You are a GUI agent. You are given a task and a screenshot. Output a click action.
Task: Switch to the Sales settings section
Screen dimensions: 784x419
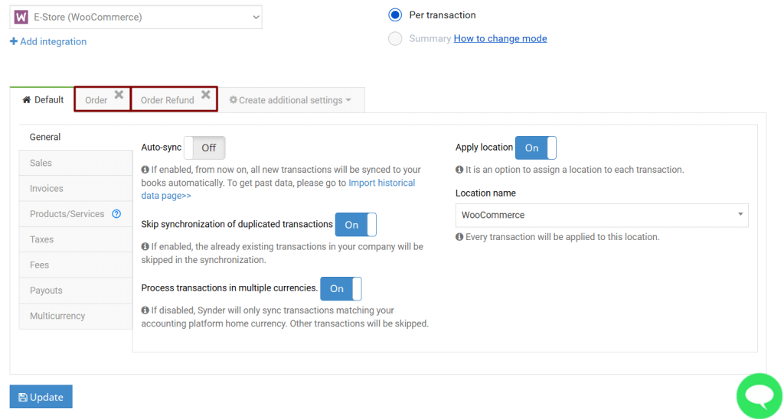[x=41, y=163]
